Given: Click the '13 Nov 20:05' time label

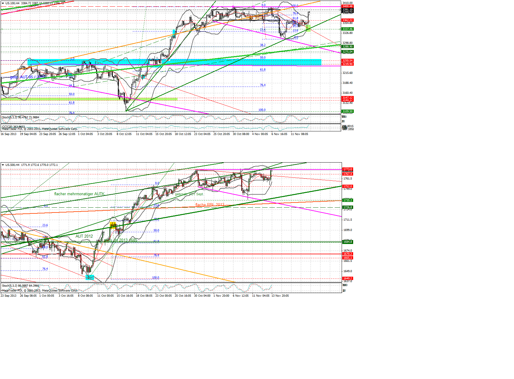Looking at the screenshot, I should point(280,296).
